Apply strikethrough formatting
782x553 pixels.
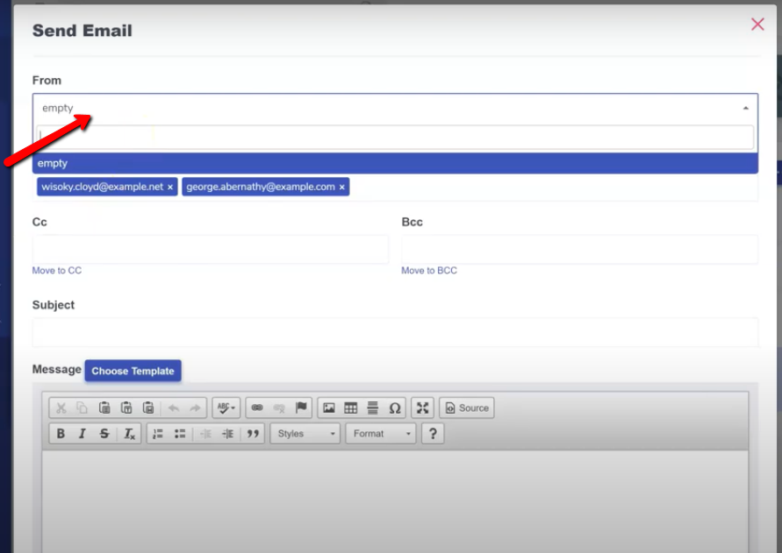tap(104, 434)
